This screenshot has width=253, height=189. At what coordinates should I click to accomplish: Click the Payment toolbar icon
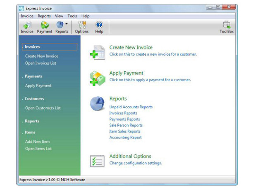45,27
